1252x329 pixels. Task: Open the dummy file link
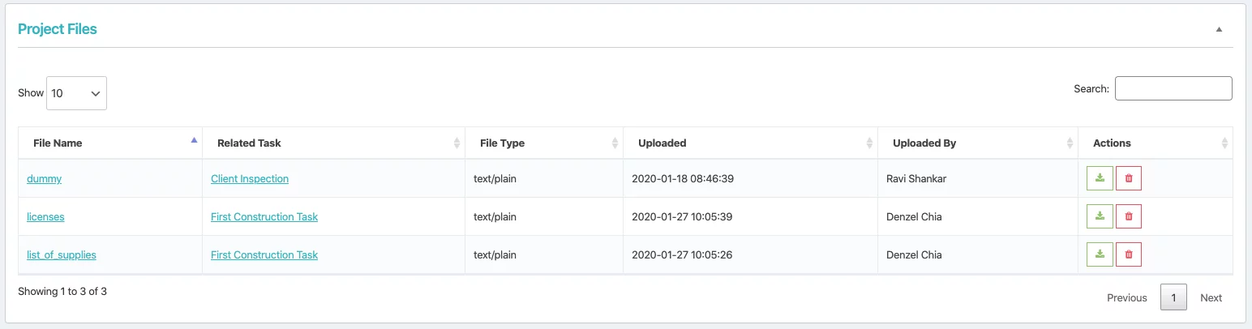pyautogui.click(x=44, y=179)
